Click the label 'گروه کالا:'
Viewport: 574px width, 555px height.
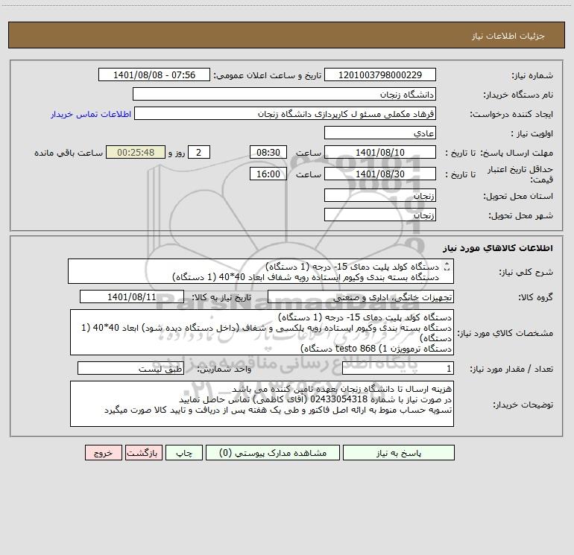[535, 297]
